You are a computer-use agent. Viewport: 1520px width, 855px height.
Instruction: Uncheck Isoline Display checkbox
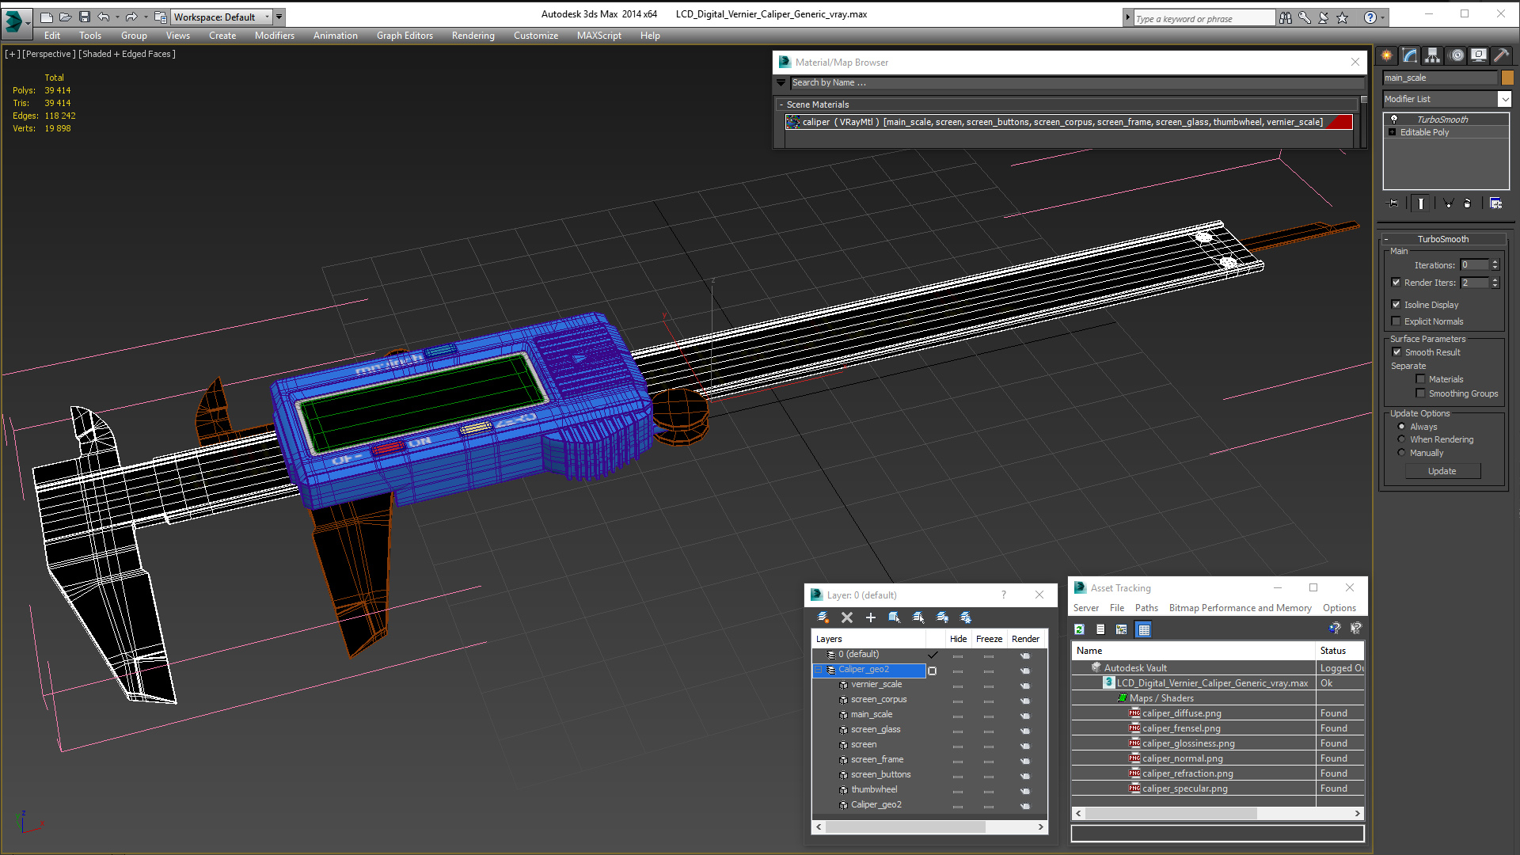click(x=1396, y=305)
